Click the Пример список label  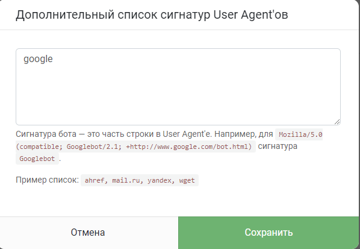click(x=48, y=180)
